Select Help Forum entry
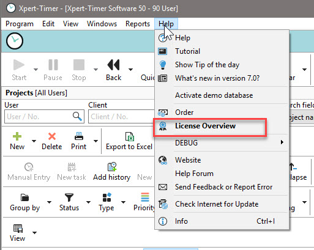Viewport: 314px width, 250px height. point(222,174)
